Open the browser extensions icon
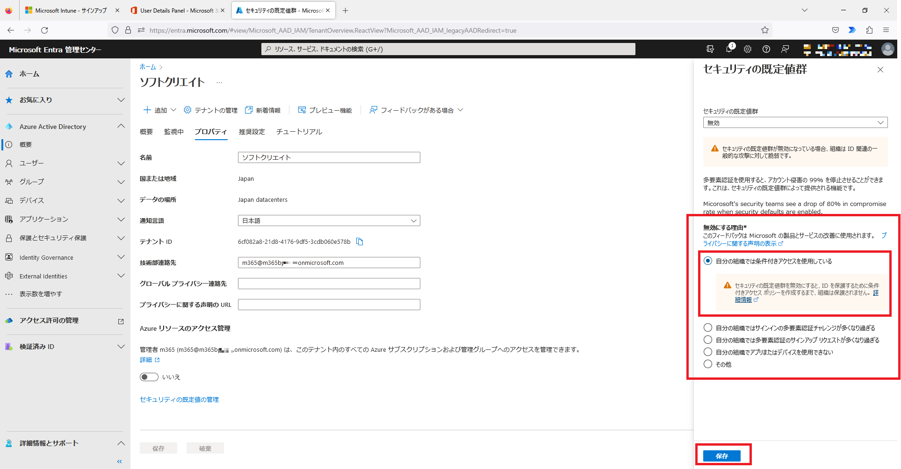Image resolution: width=901 pixels, height=469 pixels. point(869,30)
